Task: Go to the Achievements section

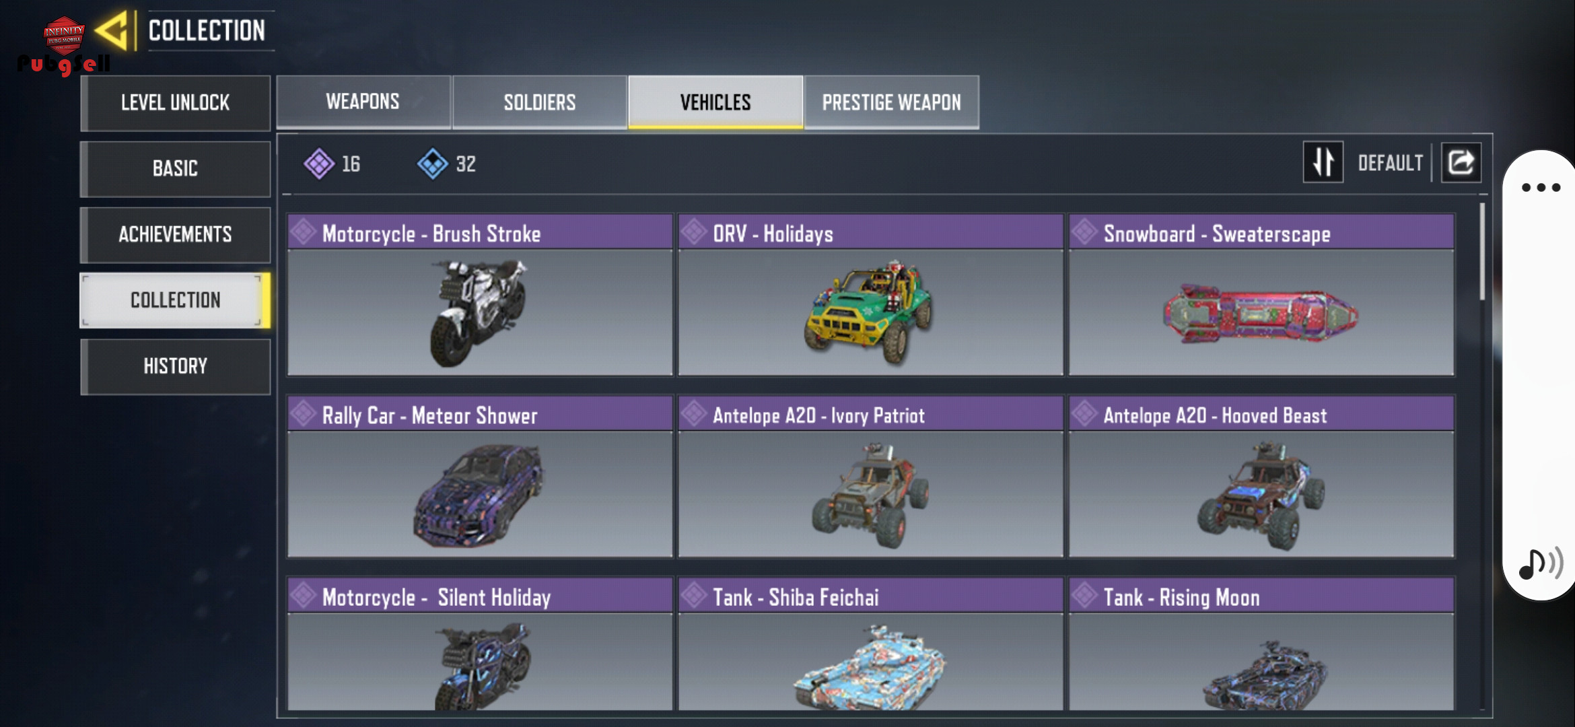Action: 175,234
